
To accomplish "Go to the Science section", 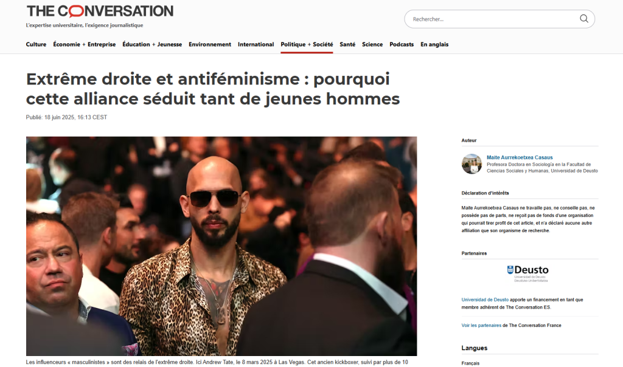I will pos(372,44).
